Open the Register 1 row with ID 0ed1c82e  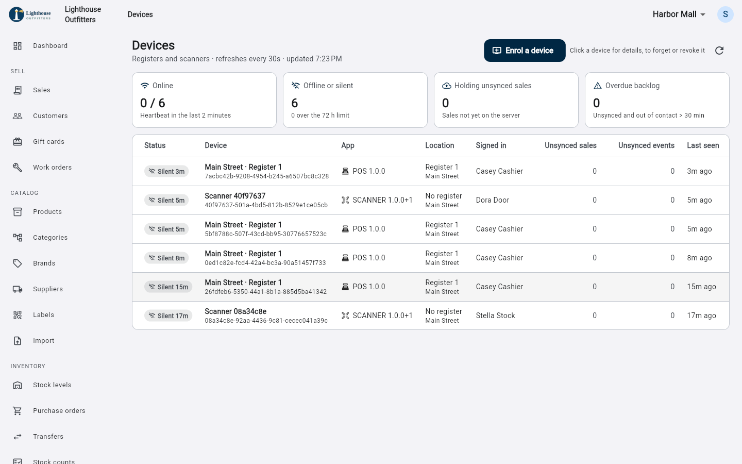(431, 258)
